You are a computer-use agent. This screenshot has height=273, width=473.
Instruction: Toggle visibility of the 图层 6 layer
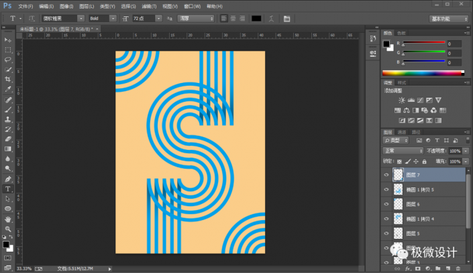tap(386, 204)
